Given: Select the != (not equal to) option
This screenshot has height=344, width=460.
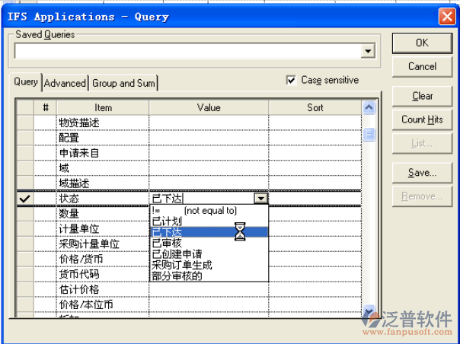Looking at the screenshot, I should point(194,211).
